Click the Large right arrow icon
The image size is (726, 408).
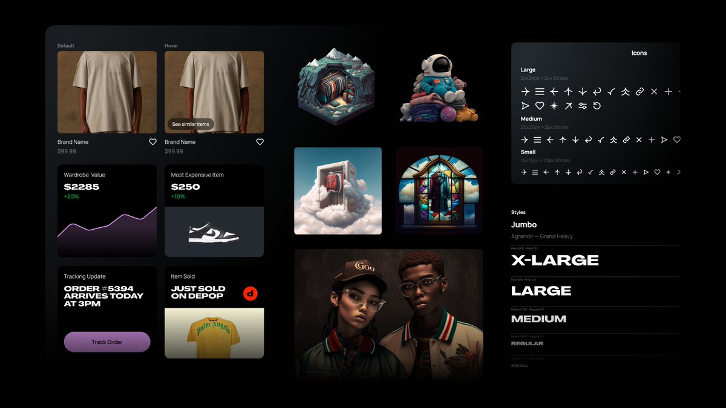tap(525, 92)
